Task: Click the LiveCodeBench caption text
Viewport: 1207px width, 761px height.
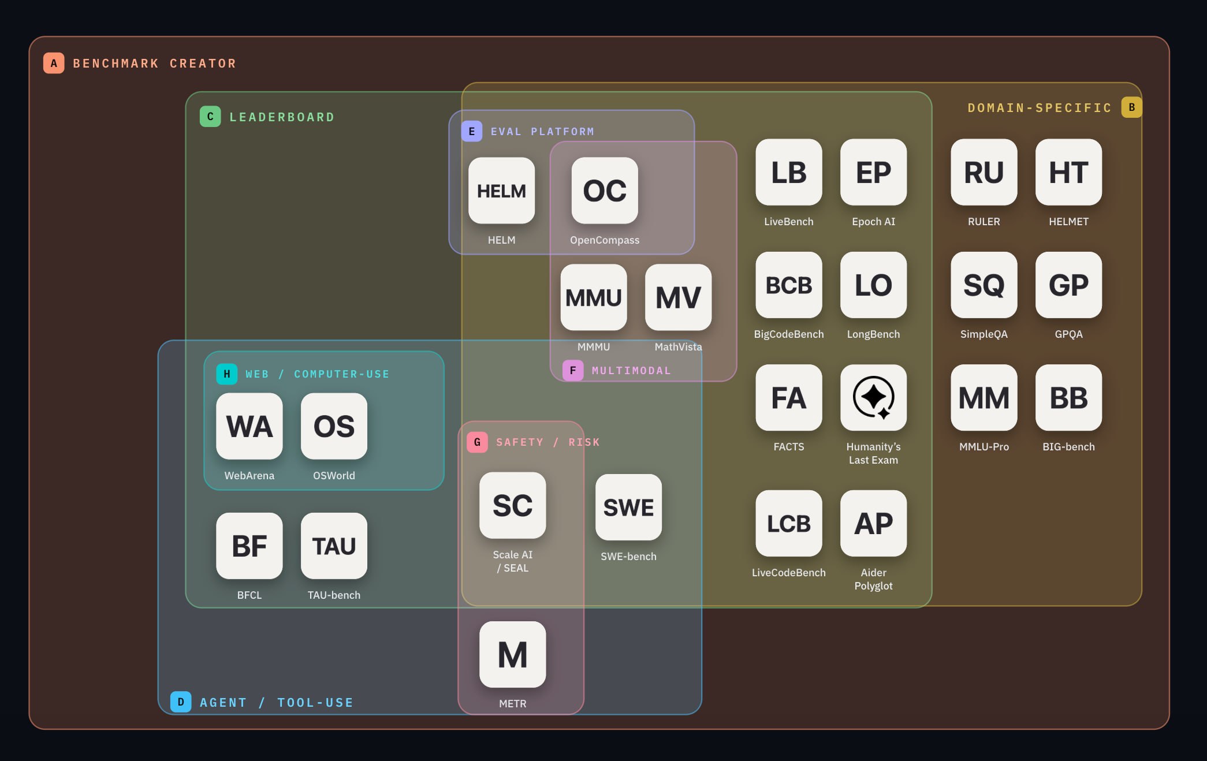Action: (789, 572)
